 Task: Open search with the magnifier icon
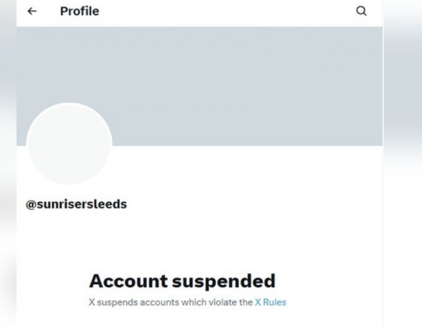[x=362, y=11]
